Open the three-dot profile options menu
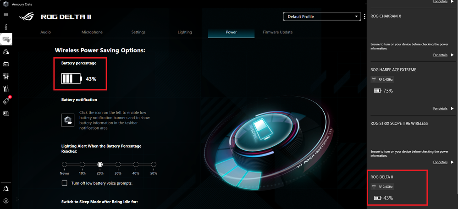This screenshot has height=209, width=458. pyautogui.click(x=364, y=16)
